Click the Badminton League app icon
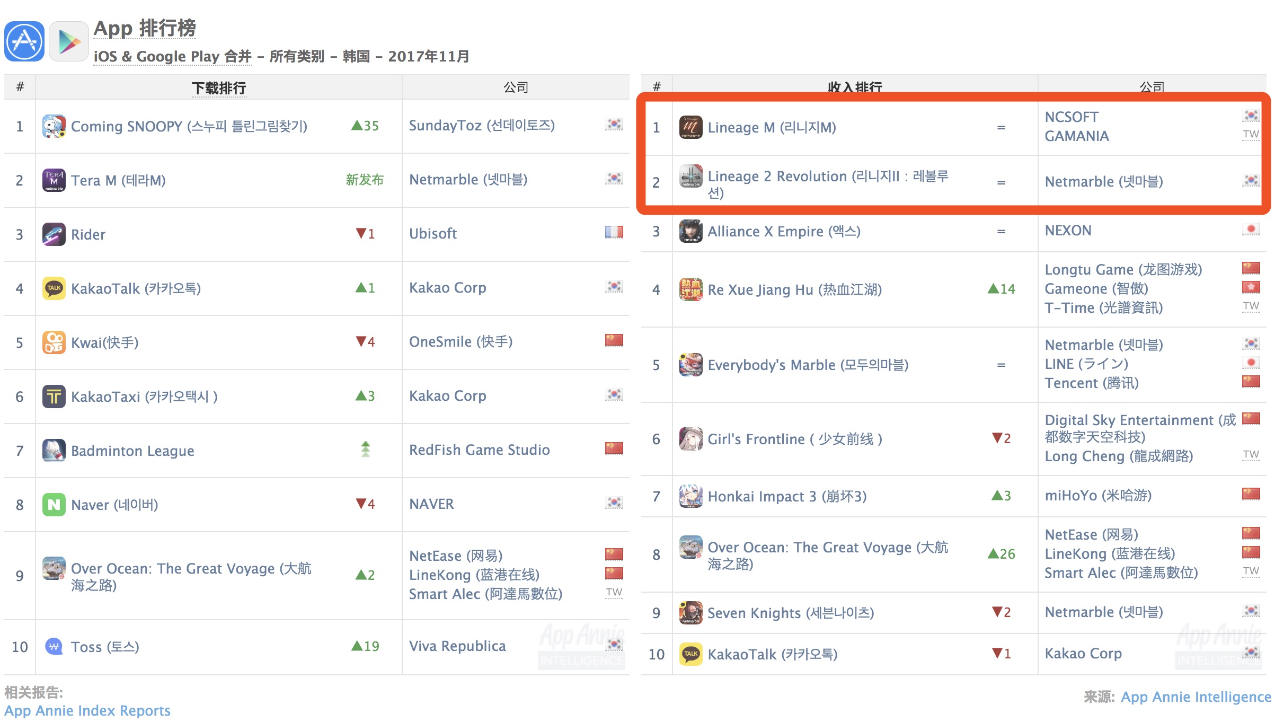1275x722 pixels. point(54,451)
